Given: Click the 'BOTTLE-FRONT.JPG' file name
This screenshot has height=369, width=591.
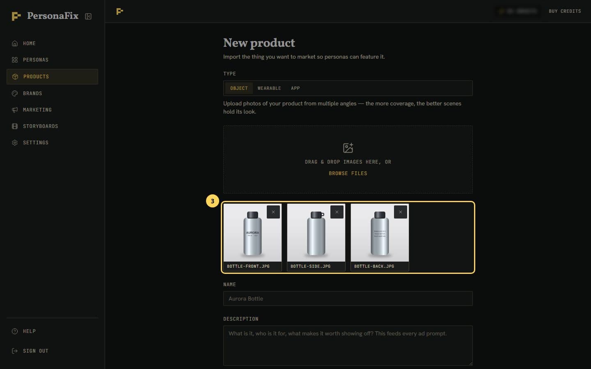Looking at the screenshot, I should click(x=248, y=266).
